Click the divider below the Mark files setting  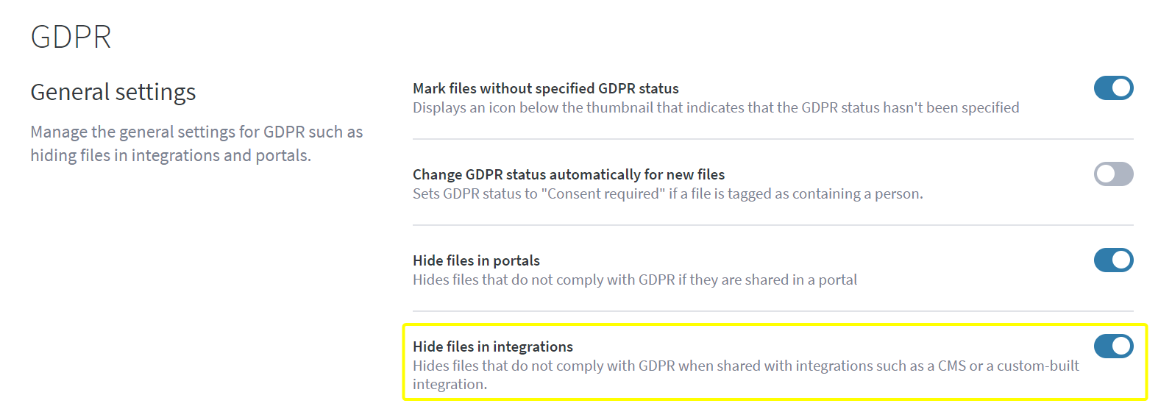coord(773,139)
